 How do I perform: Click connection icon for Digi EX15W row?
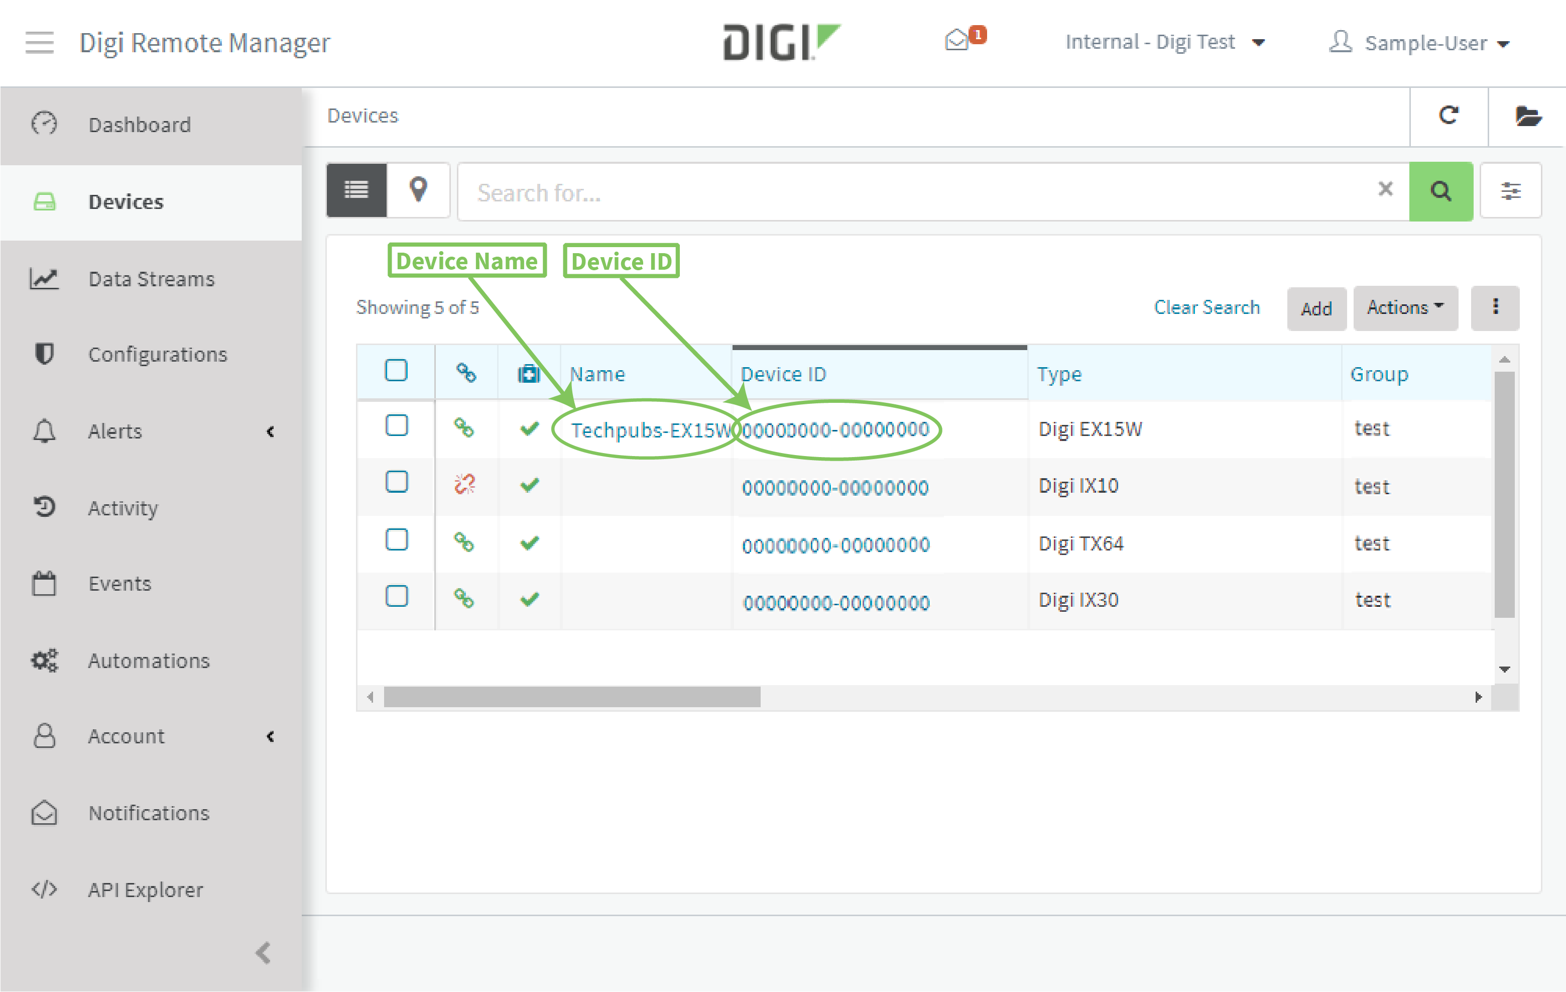(464, 427)
